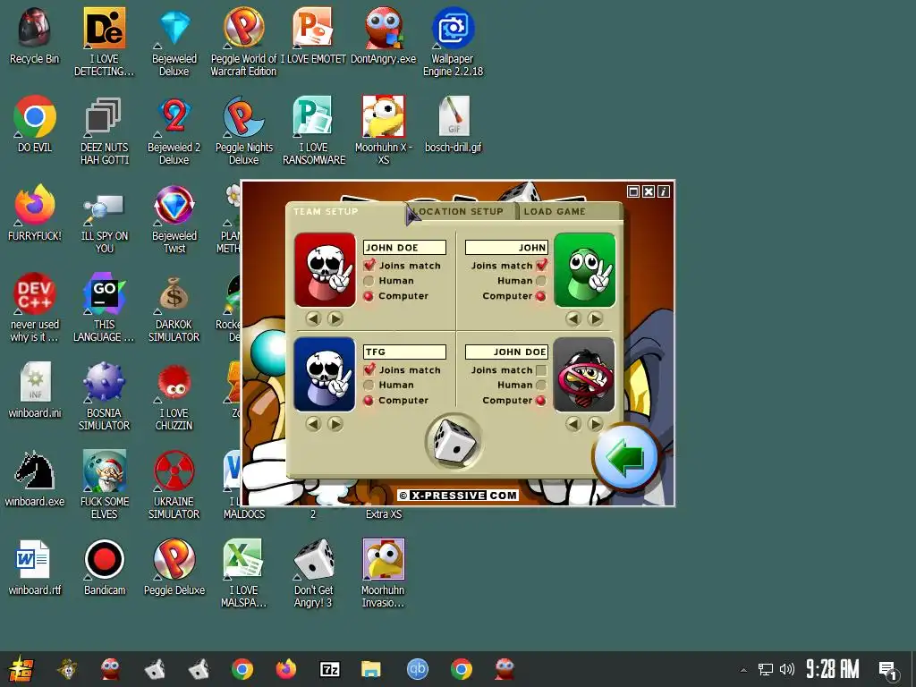Next avatar arrow under green pawn player

(x=595, y=318)
